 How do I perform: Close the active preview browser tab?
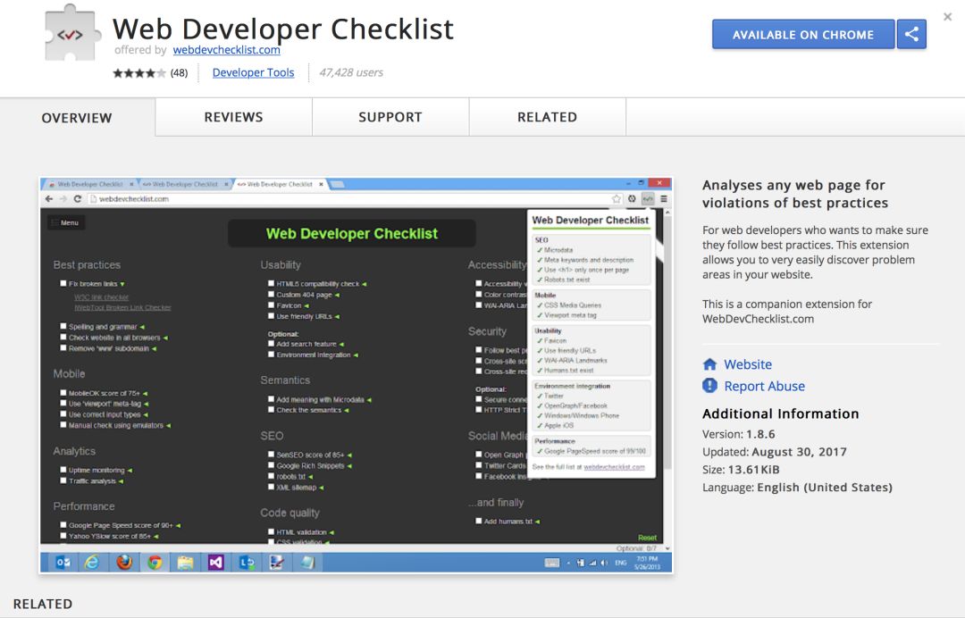tap(321, 184)
